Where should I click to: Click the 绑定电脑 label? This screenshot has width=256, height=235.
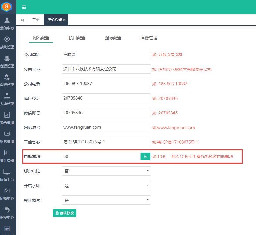pyautogui.click(x=32, y=171)
